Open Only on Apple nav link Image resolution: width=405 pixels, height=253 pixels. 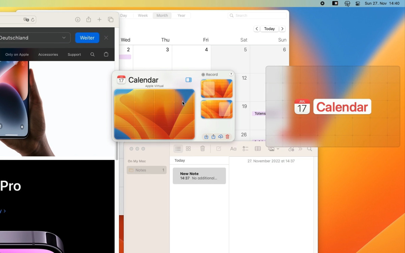[x=17, y=54]
